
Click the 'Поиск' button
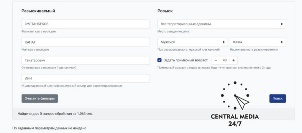click(x=278, y=98)
